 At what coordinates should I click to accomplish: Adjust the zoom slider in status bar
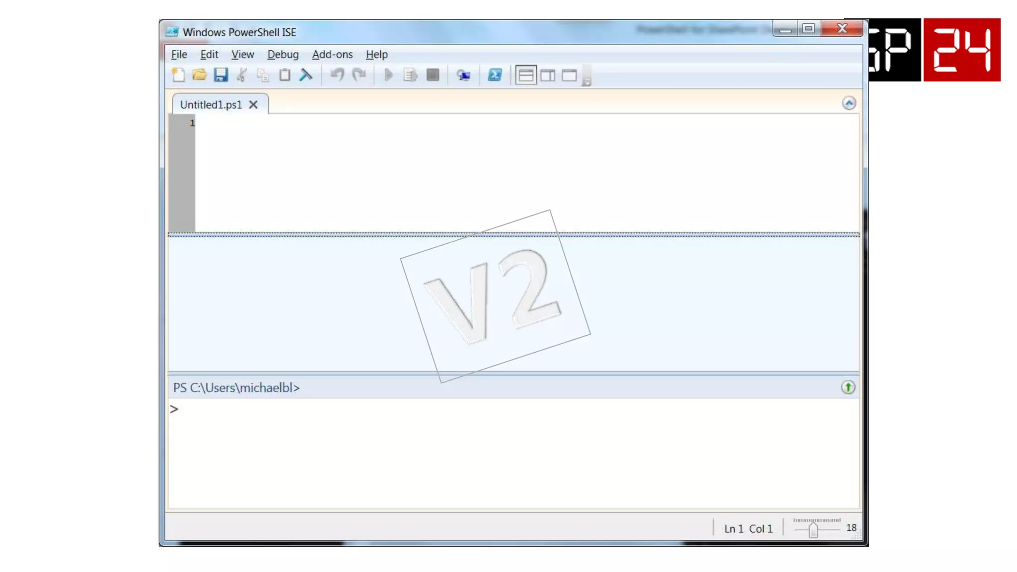[x=813, y=530]
